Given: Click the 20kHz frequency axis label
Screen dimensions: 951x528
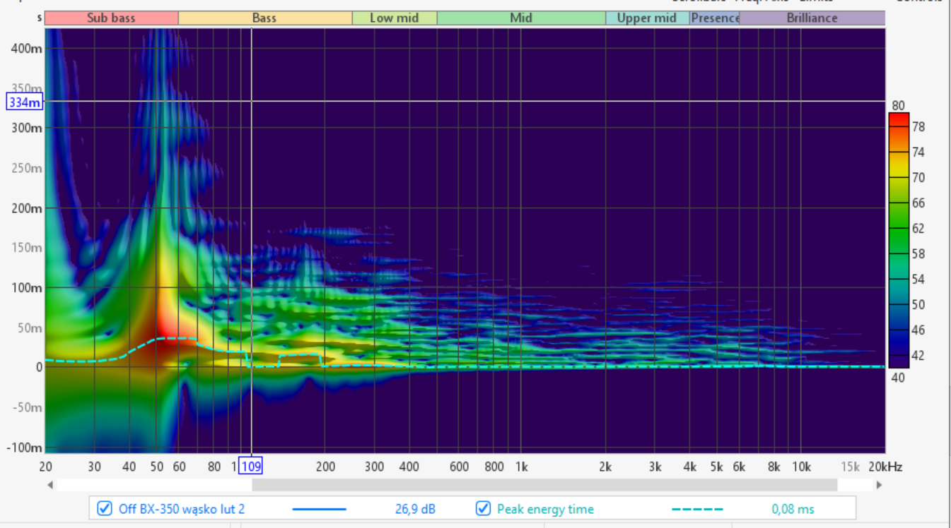Looking at the screenshot, I should pos(886,467).
